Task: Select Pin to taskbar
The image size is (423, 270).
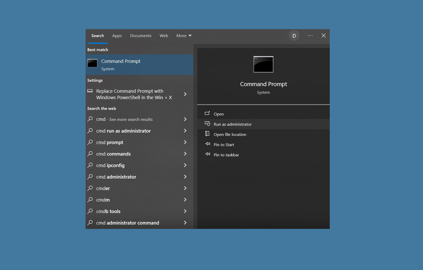Action: [263, 155]
